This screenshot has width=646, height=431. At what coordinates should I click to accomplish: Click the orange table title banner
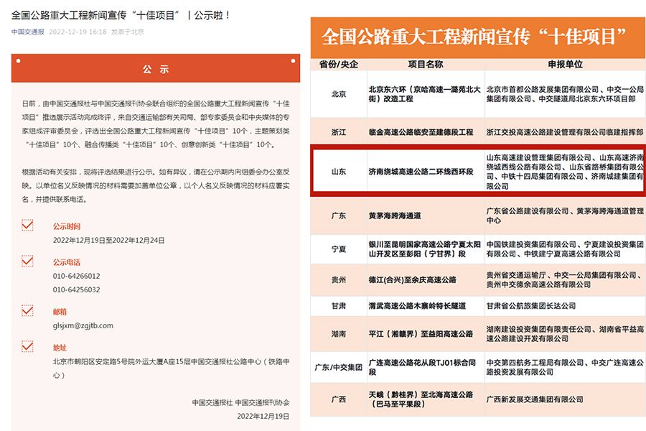coord(474,36)
